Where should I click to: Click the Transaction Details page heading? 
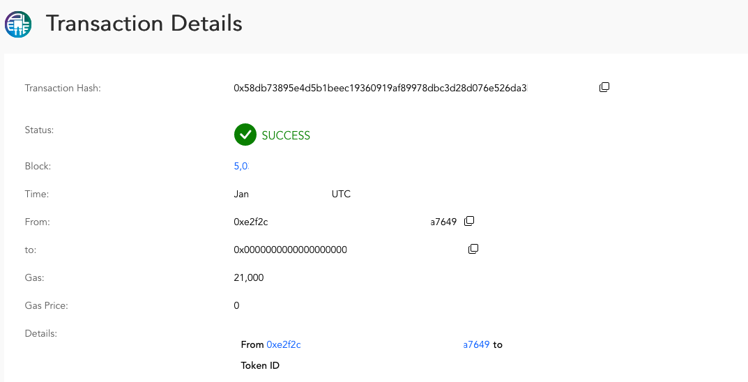pyautogui.click(x=144, y=24)
